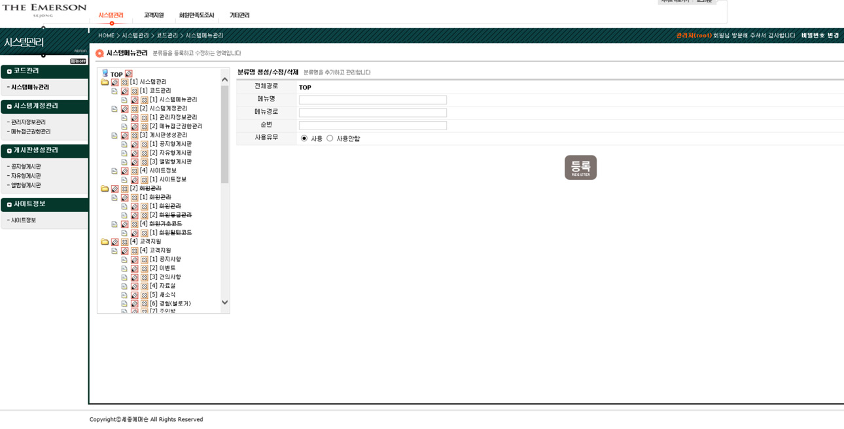Select the 사용 radio button
Image resolution: width=844 pixels, height=429 pixels.
pyautogui.click(x=304, y=139)
